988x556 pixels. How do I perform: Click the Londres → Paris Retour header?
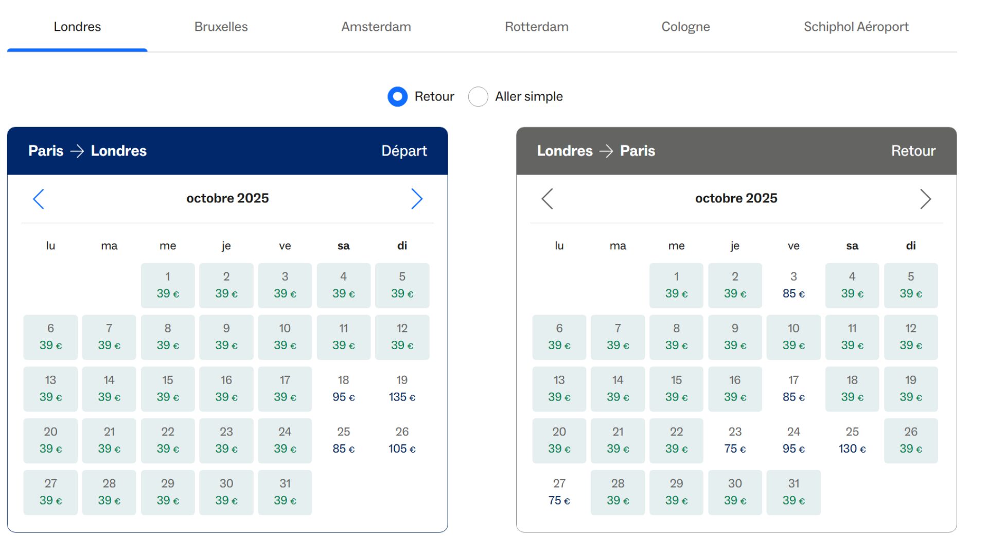[736, 151]
